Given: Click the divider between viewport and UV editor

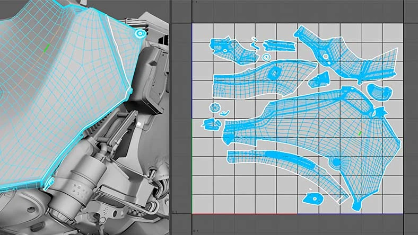Looking at the screenshot, I should [170, 118].
